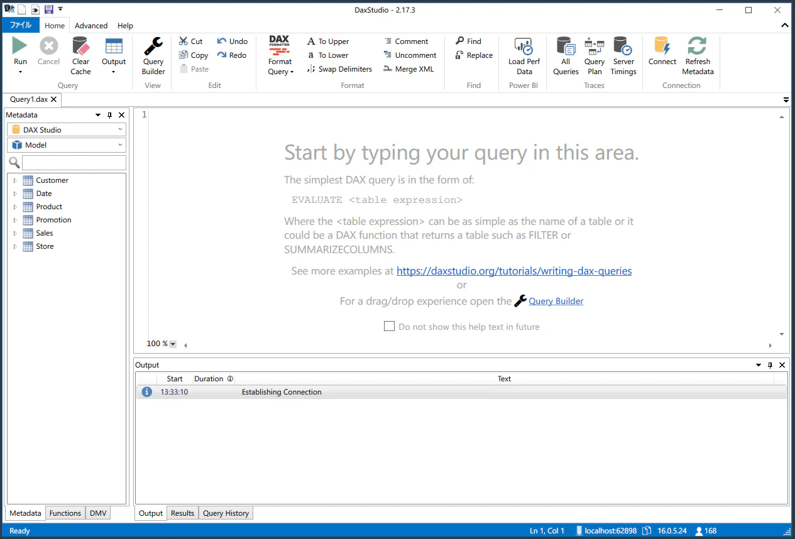Open the ファイル file menu
The height and width of the screenshot is (539, 795).
(x=21, y=26)
